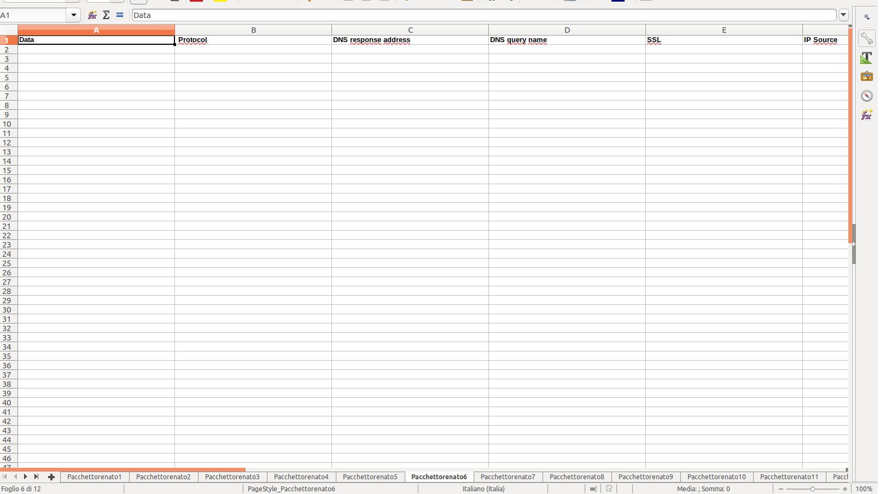Viewport: 880px width, 494px height.
Task: Select column B header
Action: (253, 30)
